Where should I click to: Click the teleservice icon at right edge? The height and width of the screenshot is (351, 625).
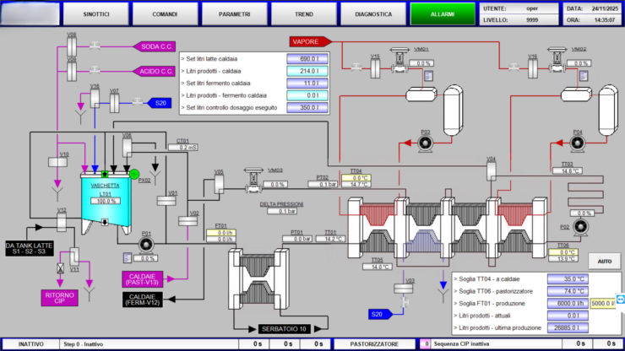coord(620,300)
